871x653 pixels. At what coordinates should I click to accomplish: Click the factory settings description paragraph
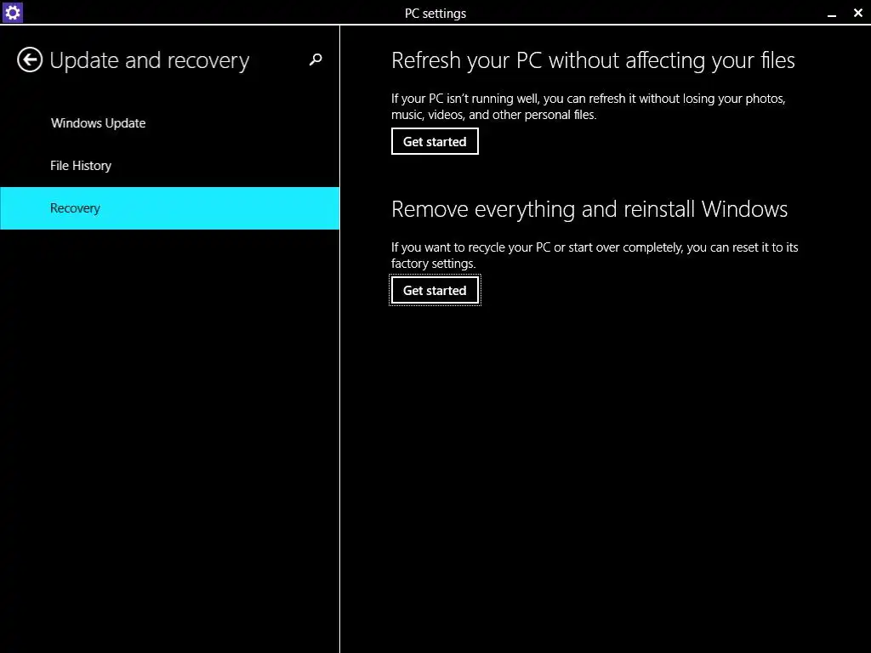point(594,255)
